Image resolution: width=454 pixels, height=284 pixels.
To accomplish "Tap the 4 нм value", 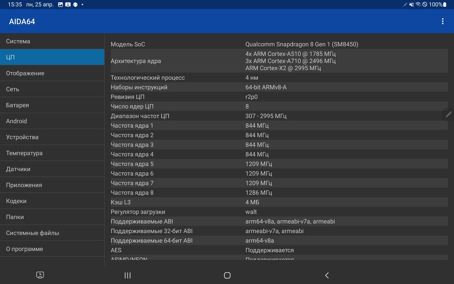I will (252, 78).
